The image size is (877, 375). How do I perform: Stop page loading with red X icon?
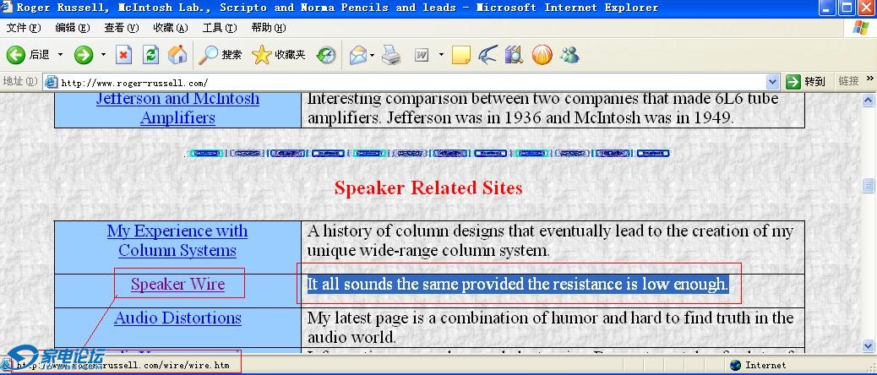click(x=124, y=55)
